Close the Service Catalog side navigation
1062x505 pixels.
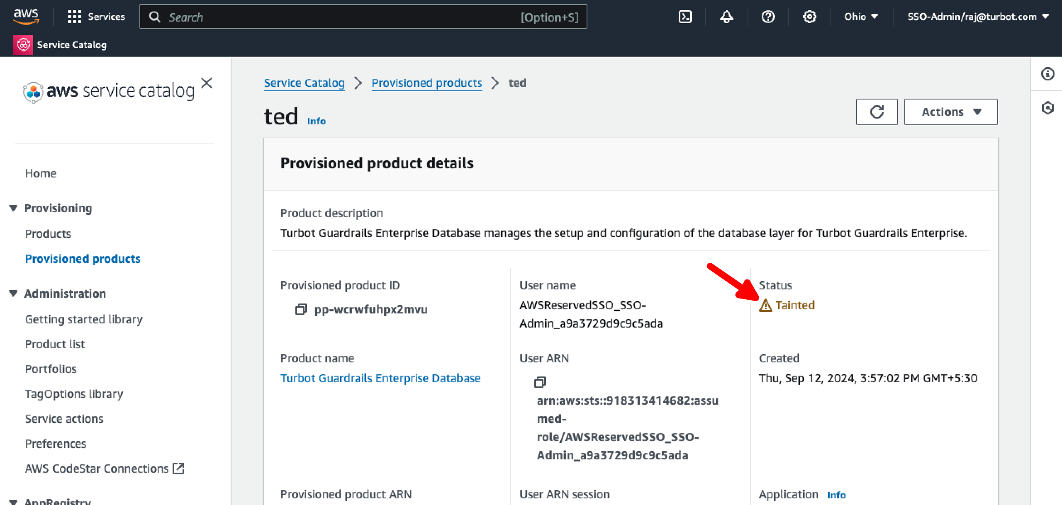coord(207,83)
